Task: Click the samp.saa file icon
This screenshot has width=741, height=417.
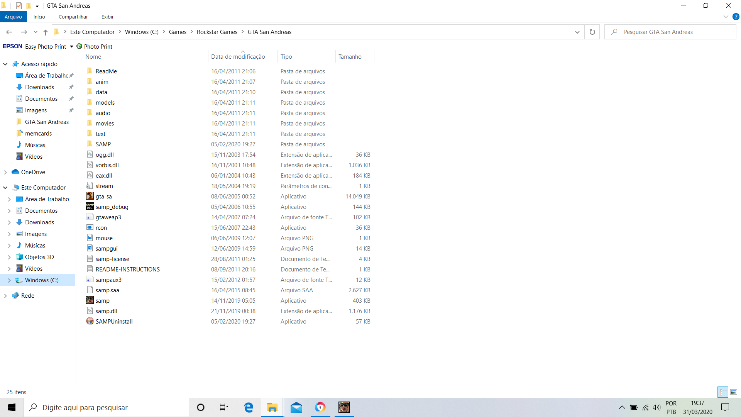Action: point(90,290)
